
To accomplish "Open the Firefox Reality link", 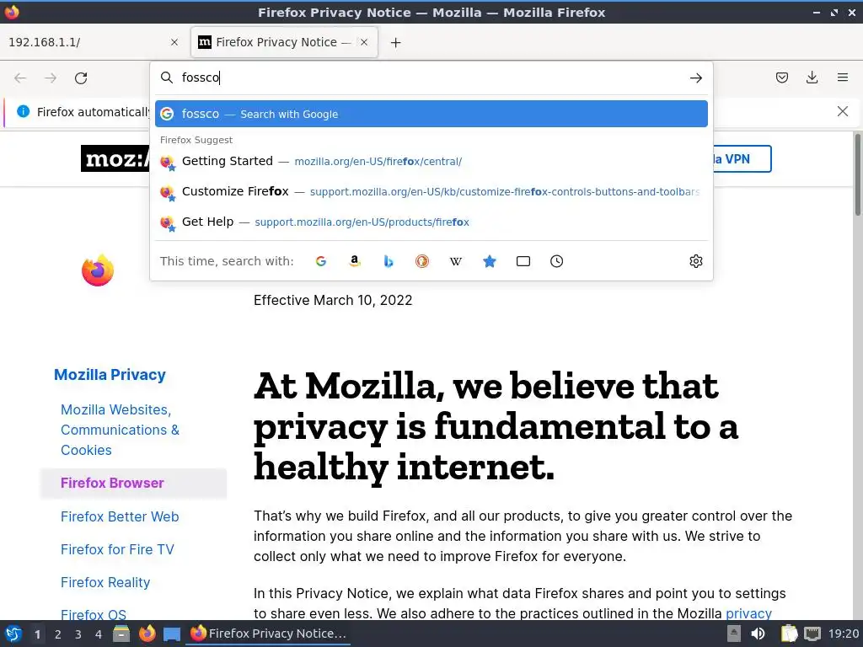I will point(105,582).
